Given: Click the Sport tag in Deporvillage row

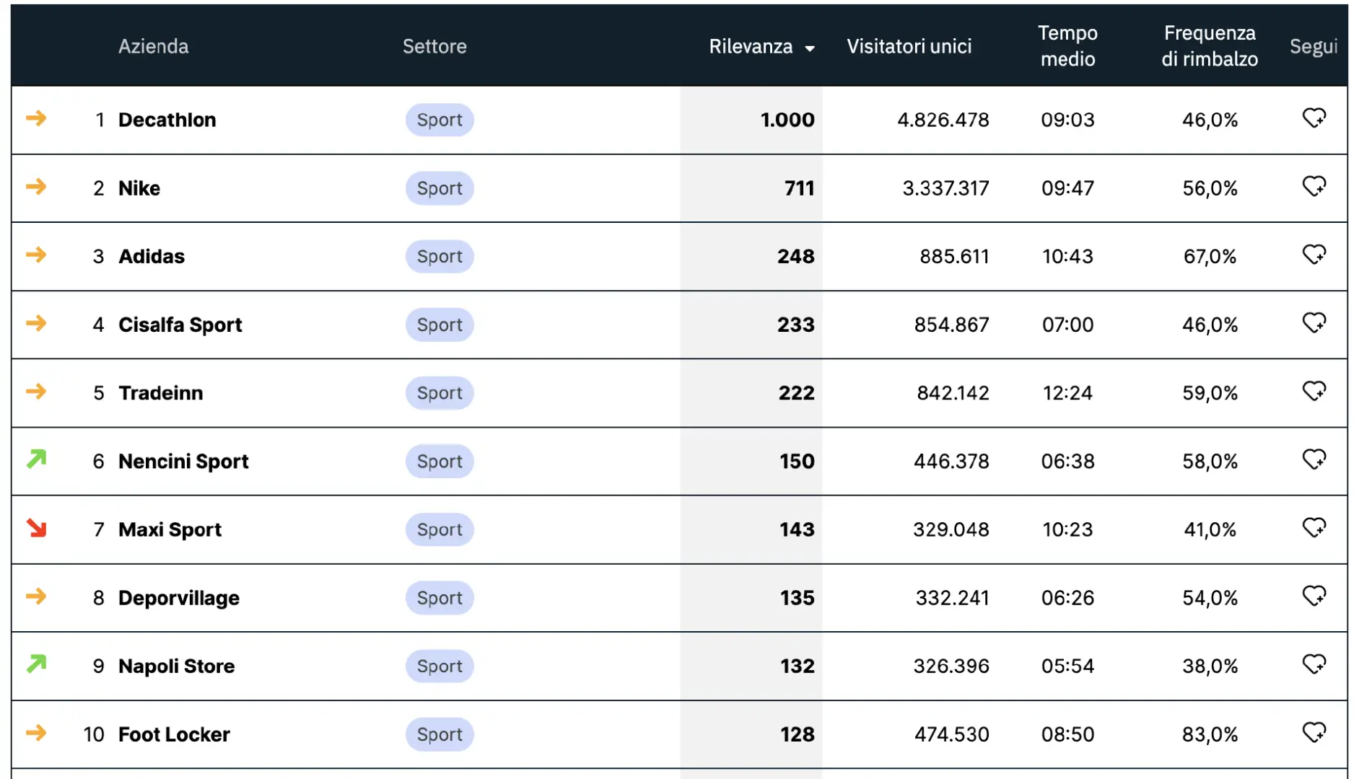Looking at the screenshot, I should [440, 598].
